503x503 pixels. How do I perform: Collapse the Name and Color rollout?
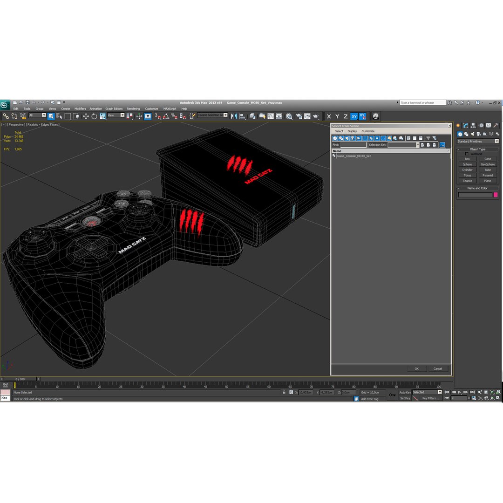477,188
